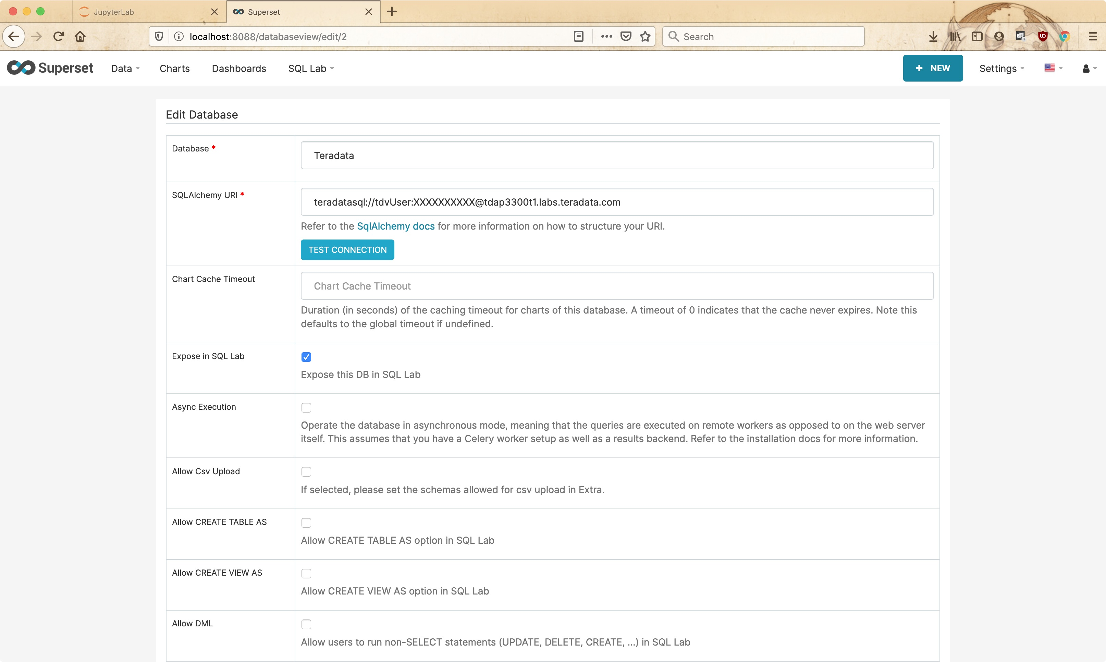Click the Superset logo
The image size is (1106, 662).
click(x=50, y=68)
